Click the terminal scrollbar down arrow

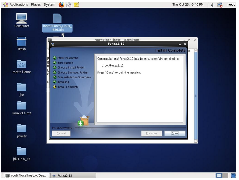[x=196, y=141]
